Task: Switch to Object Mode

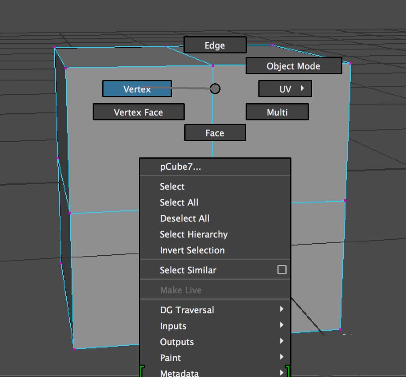Action: pyautogui.click(x=294, y=66)
